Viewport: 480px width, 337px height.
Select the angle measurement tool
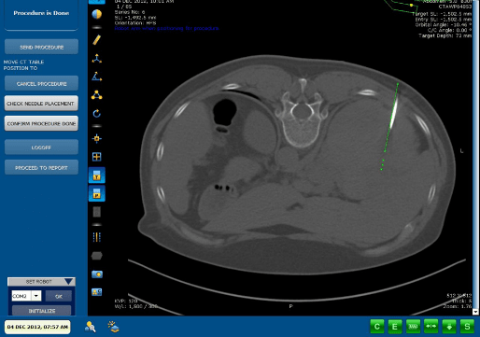pos(97,77)
